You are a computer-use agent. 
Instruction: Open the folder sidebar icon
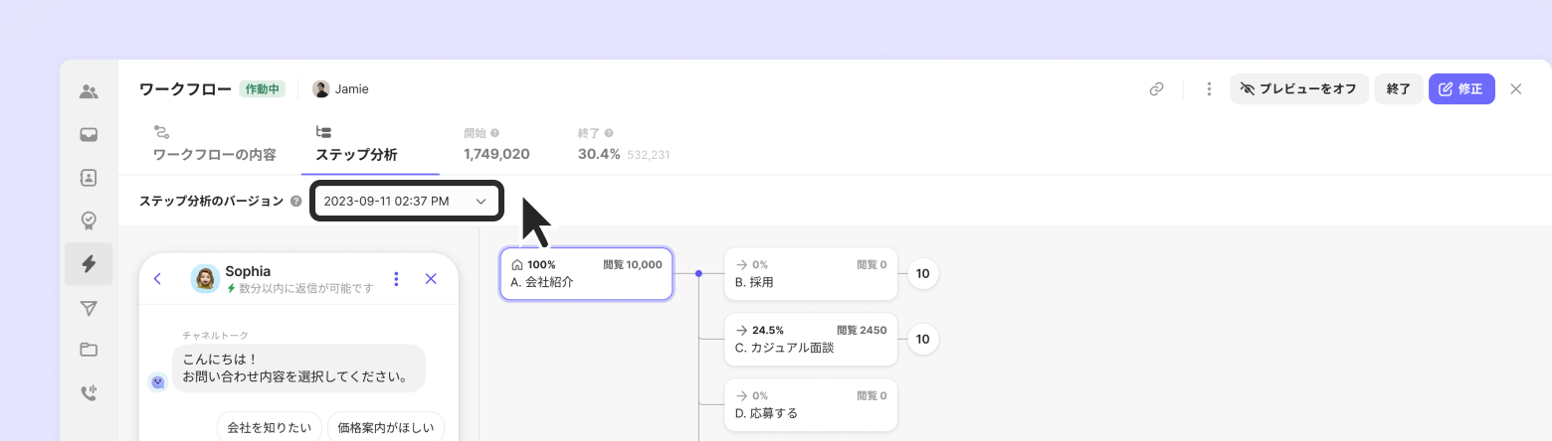(x=89, y=350)
